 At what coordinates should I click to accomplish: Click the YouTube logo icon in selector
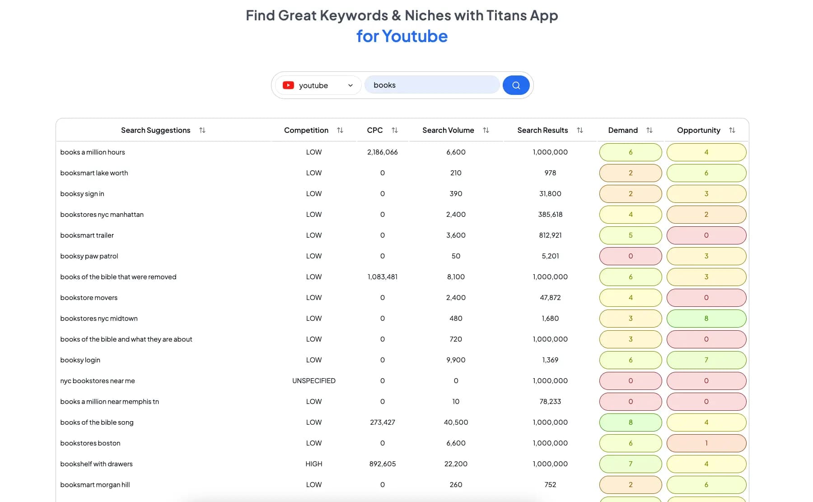(288, 85)
